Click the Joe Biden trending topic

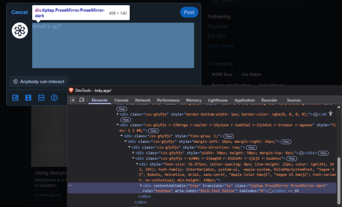251,74
